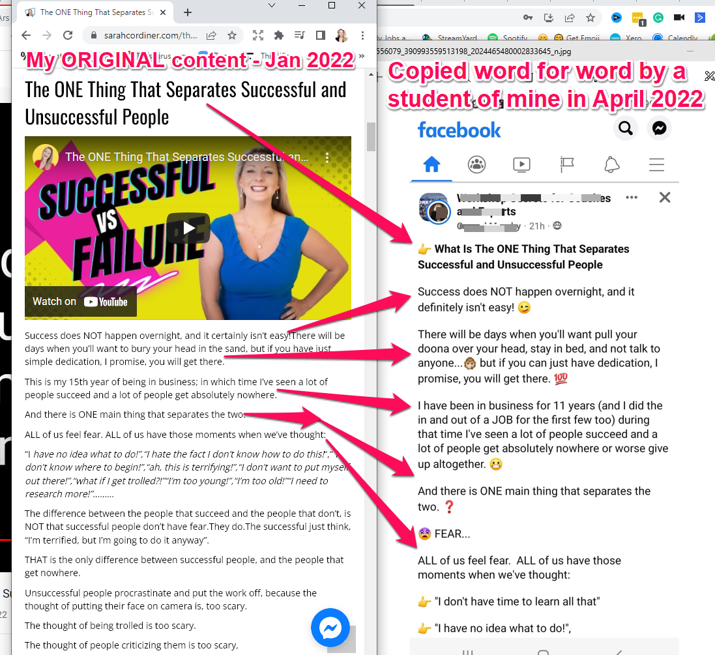Open the tab search chevron
Image resolution: width=715 pixels, height=655 pixels.
(x=272, y=5)
